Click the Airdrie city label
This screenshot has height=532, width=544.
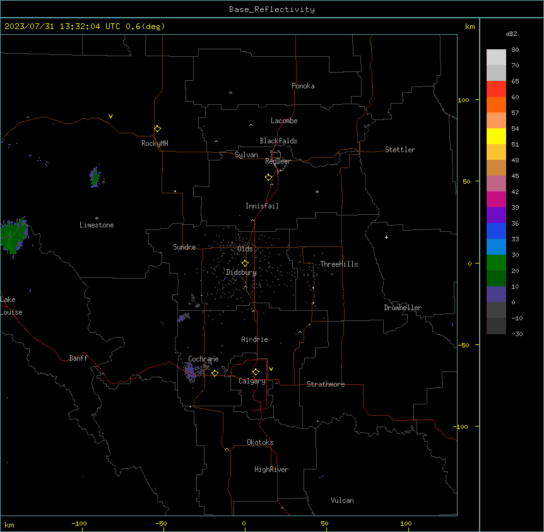[255, 339]
